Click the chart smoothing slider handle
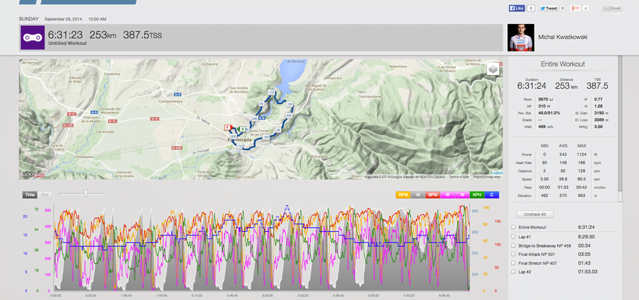Viewport: 639px width, 300px height. (85, 194)
